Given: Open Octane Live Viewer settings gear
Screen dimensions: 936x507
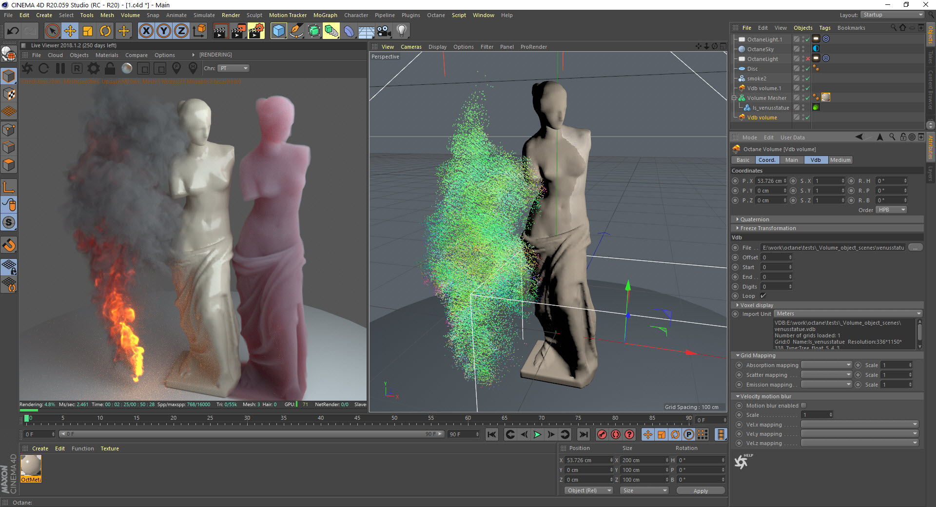Looking at the screenshot, I should point(94,68).
